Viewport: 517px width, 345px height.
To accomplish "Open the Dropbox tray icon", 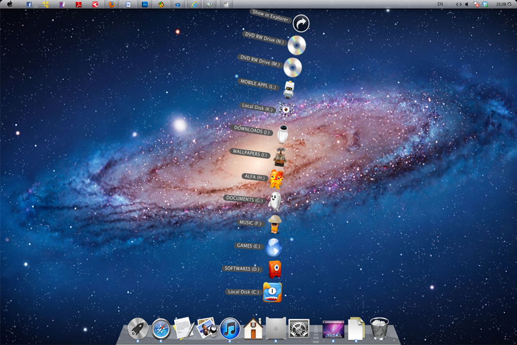I will (x=485, y=4).
